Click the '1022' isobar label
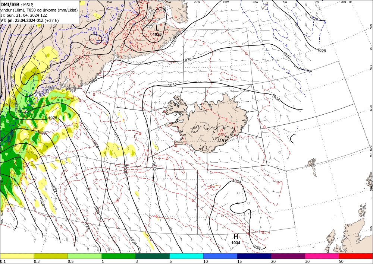373x264 pixels. 54,188
